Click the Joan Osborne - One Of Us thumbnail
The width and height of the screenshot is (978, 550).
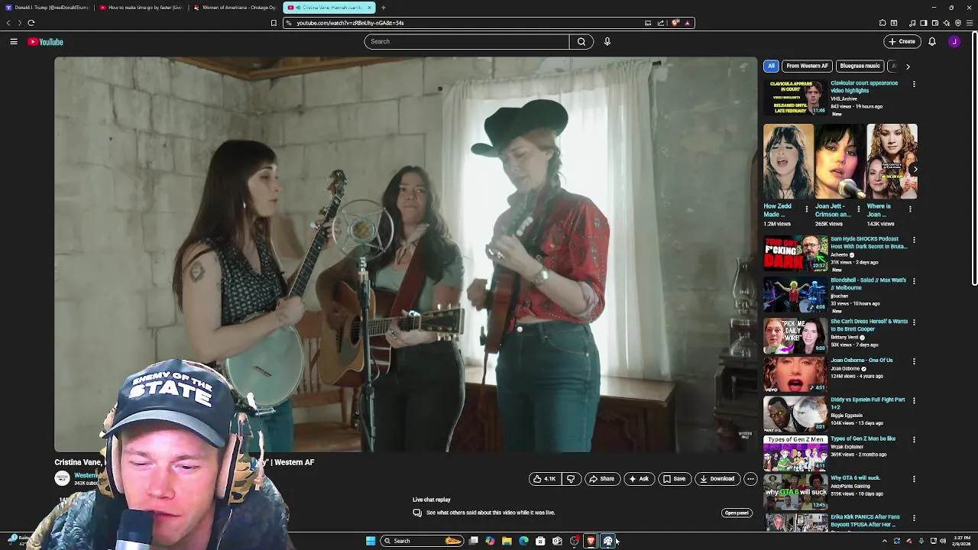click(795, 374)
